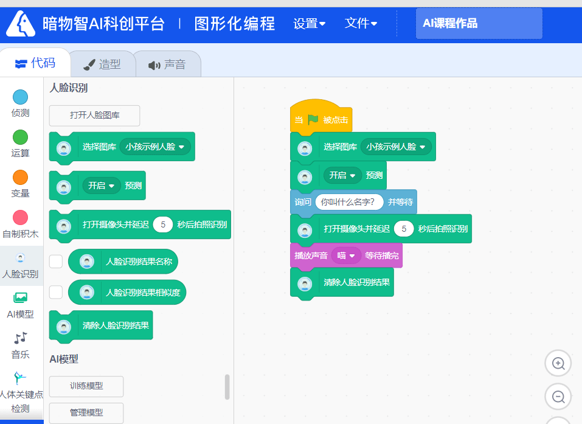Open 设置 dropdown menu
This screenshot has height=424, width=582.
pos(309,24)
